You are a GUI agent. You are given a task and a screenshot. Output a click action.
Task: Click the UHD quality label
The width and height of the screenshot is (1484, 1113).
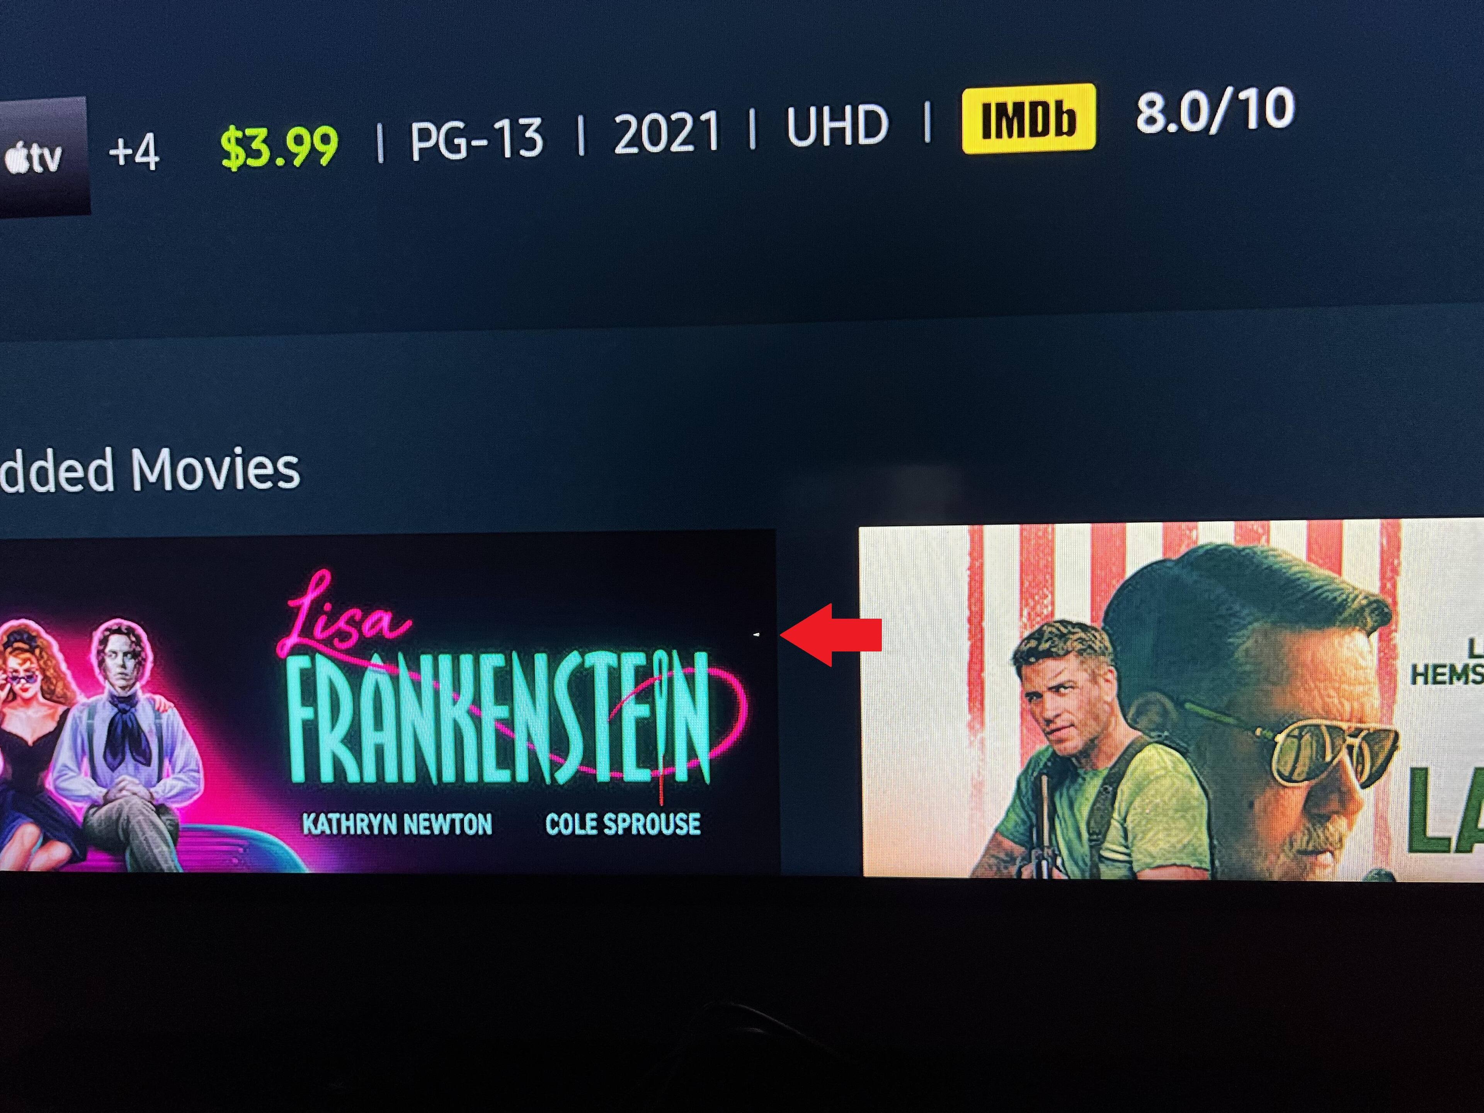tap(837, 126)
